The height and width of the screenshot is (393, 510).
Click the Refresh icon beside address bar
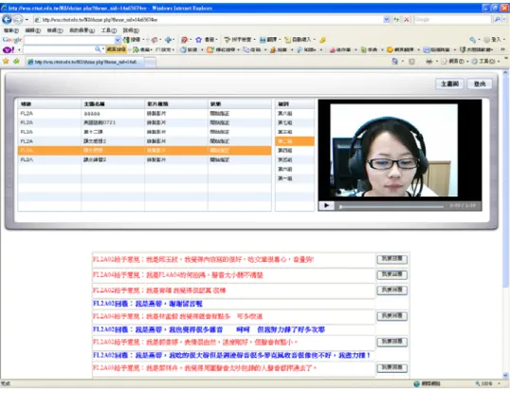[x=396, y=20]
